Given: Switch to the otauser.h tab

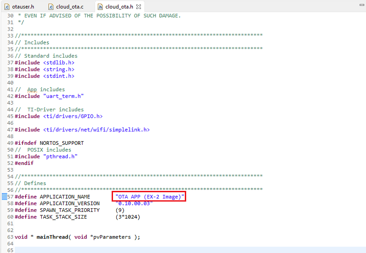Looking at the screenshot, I should (23, 7).
